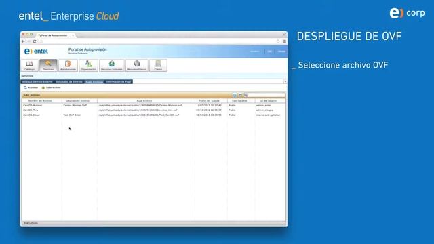Open the browser hamburger menu
This screenshot has height=244, width=434.
point(284,41)
